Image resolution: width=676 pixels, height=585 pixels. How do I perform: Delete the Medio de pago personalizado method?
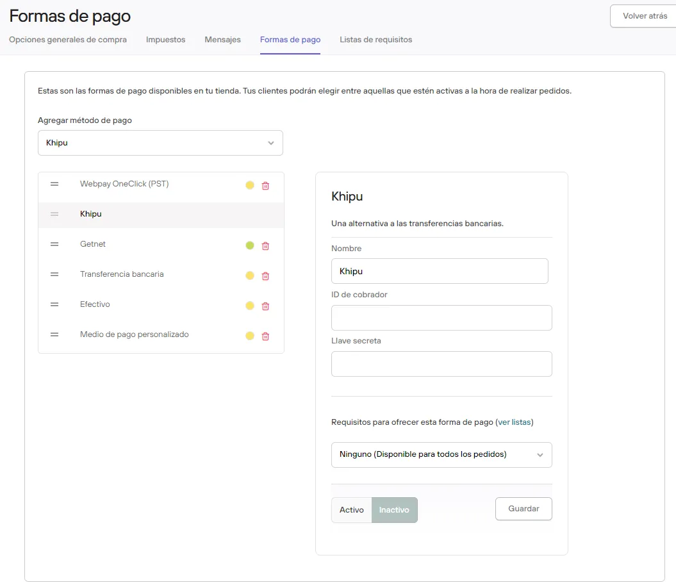click(x=265, y=336)
